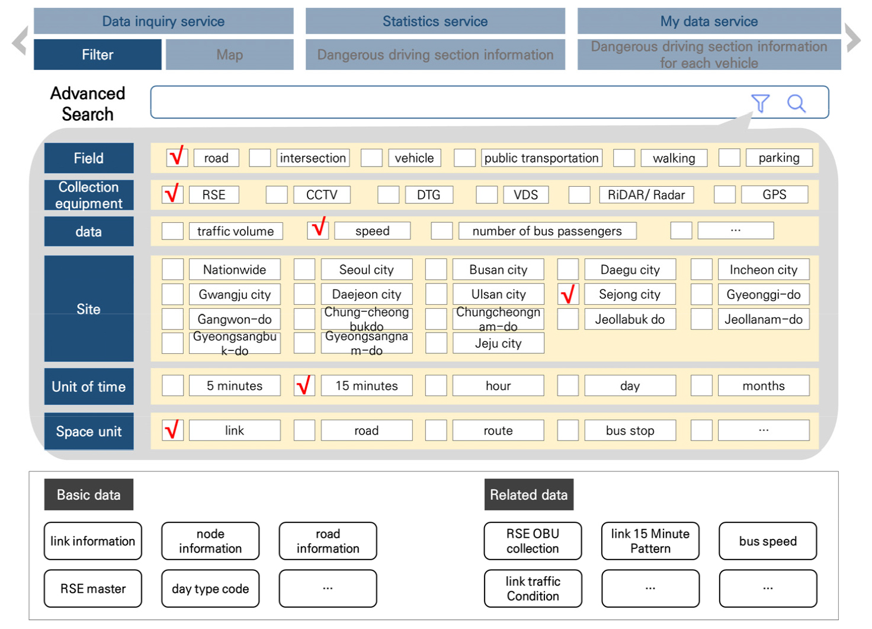Check the public transportation checkbox

464,158
